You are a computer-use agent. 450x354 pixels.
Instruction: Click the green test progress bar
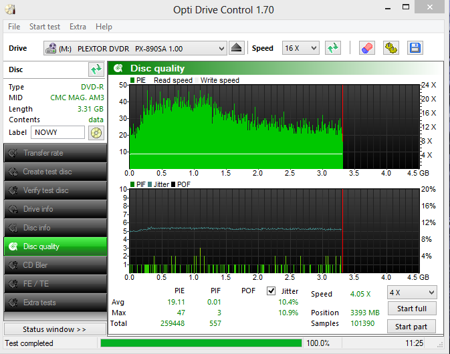[x=201, y=343]
